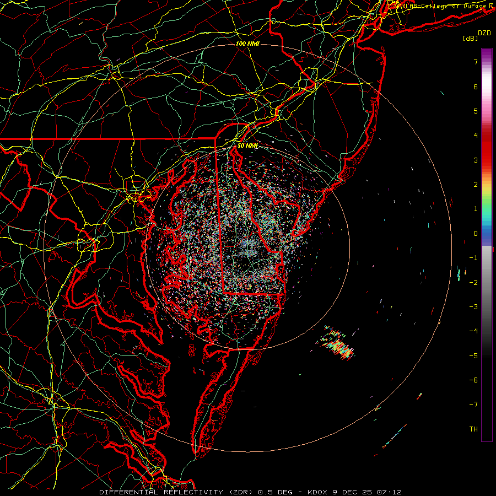Image resolution: width=496 pixels, height=496 pixels.
Task: Click the "-7" value on the color scale
Action: point(473,405)
